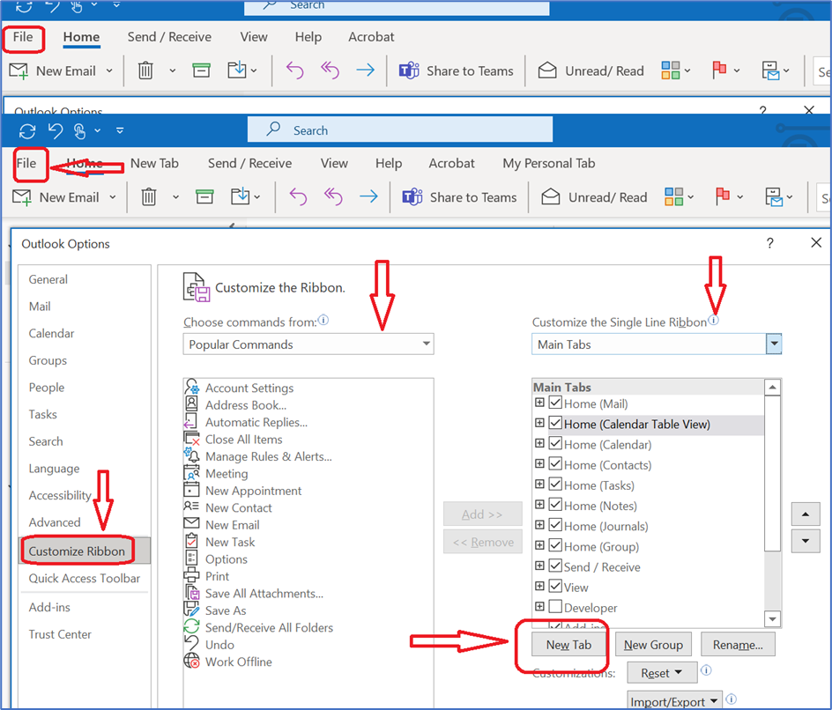Uncheck Home (Mail) checkbox

coord(555,403)
